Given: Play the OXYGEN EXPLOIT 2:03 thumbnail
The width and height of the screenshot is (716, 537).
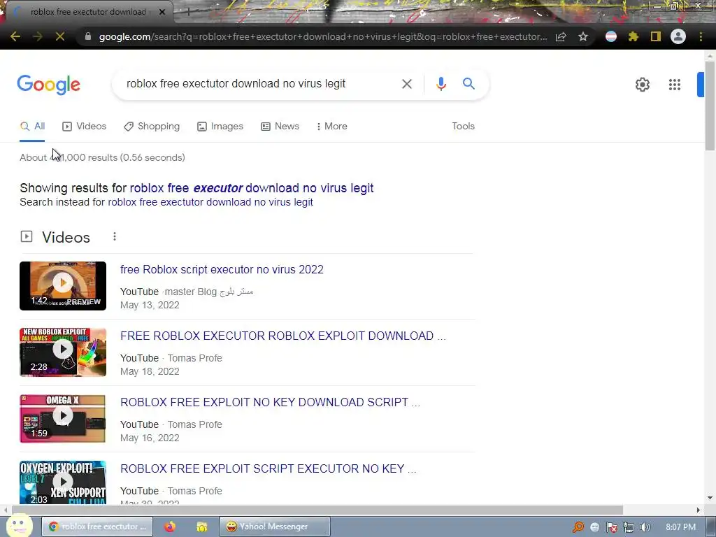Looking at the screenshot, I should [x=63, y=482].
